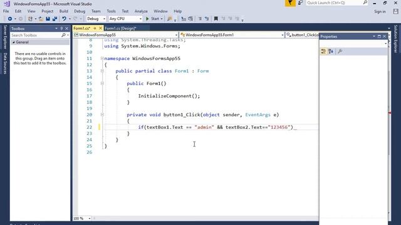This screenshot has height=225, width=401.
Task: Open the Project menu
Action: coord(48,11)
